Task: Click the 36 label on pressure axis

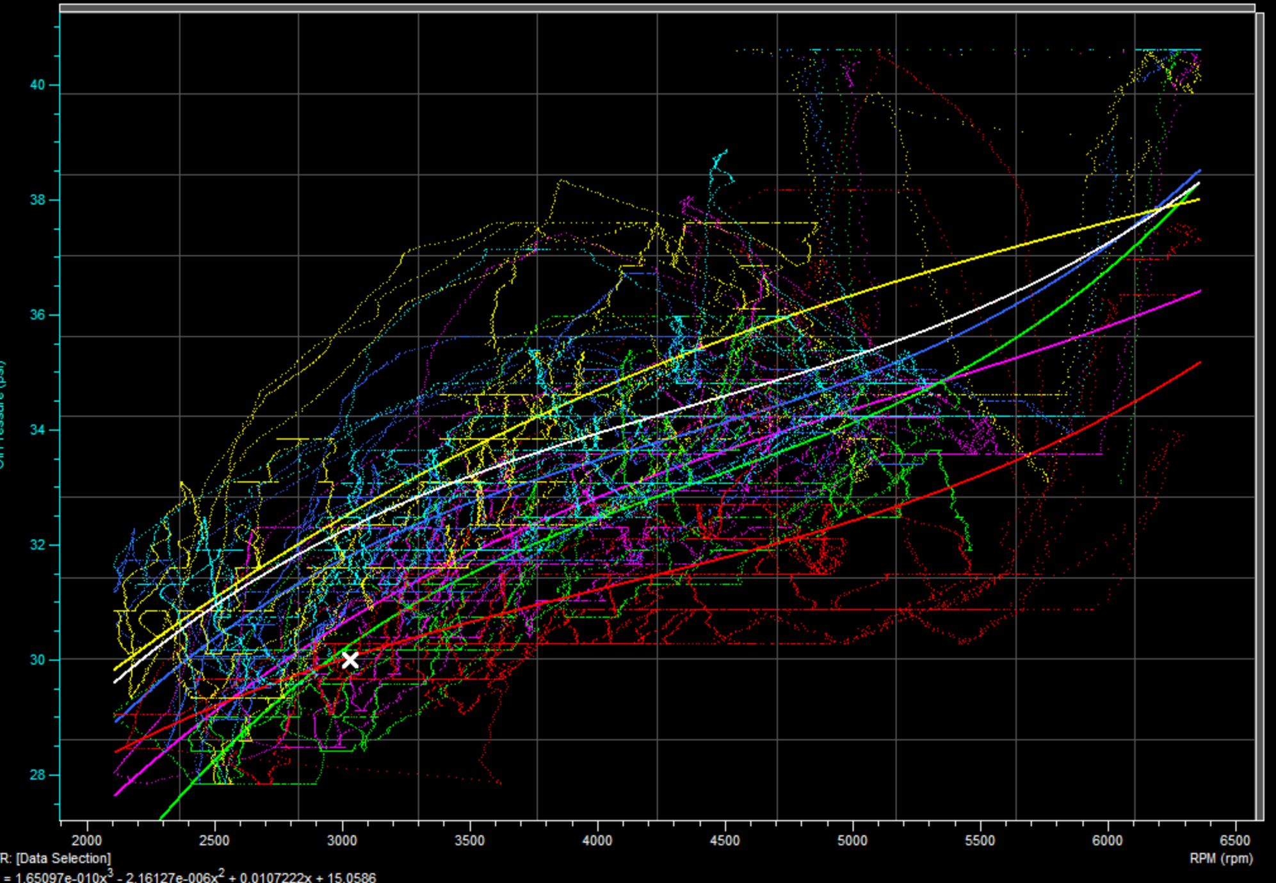Action: click(37, 315)
